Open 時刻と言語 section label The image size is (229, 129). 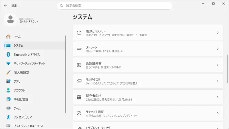[21, 99]
